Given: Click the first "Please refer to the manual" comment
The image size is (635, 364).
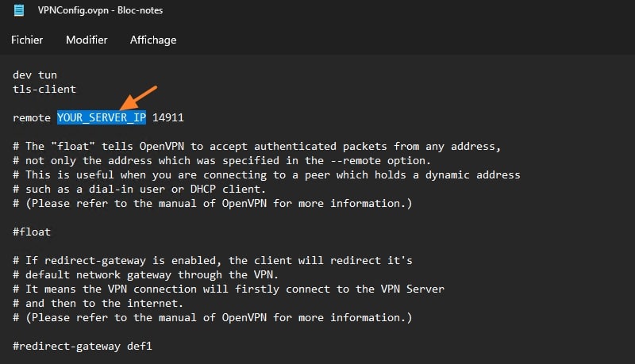Looking at the screenshot, I should click(x=213, y=203).
